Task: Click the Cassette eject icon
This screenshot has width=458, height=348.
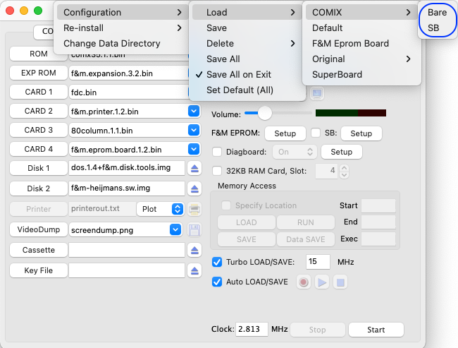Action: coord(194,251)
